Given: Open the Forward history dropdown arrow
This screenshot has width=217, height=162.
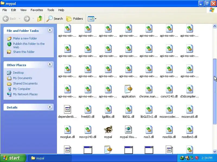Looking at the screenshot, I should (33, 19).
